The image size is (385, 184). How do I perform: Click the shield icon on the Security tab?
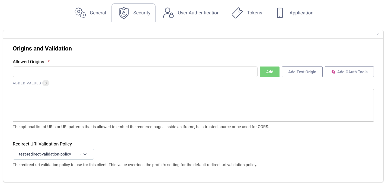pyautogui.click(x=124, y=12)
